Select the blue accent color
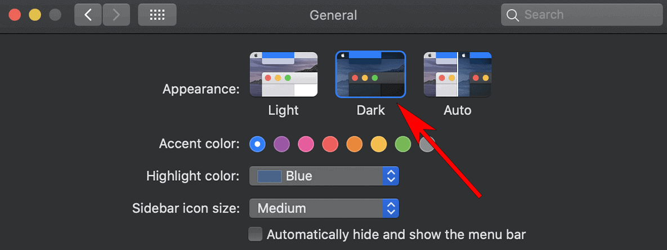The height and width of the screenshot is (250, 667). [x=257, y=144]
